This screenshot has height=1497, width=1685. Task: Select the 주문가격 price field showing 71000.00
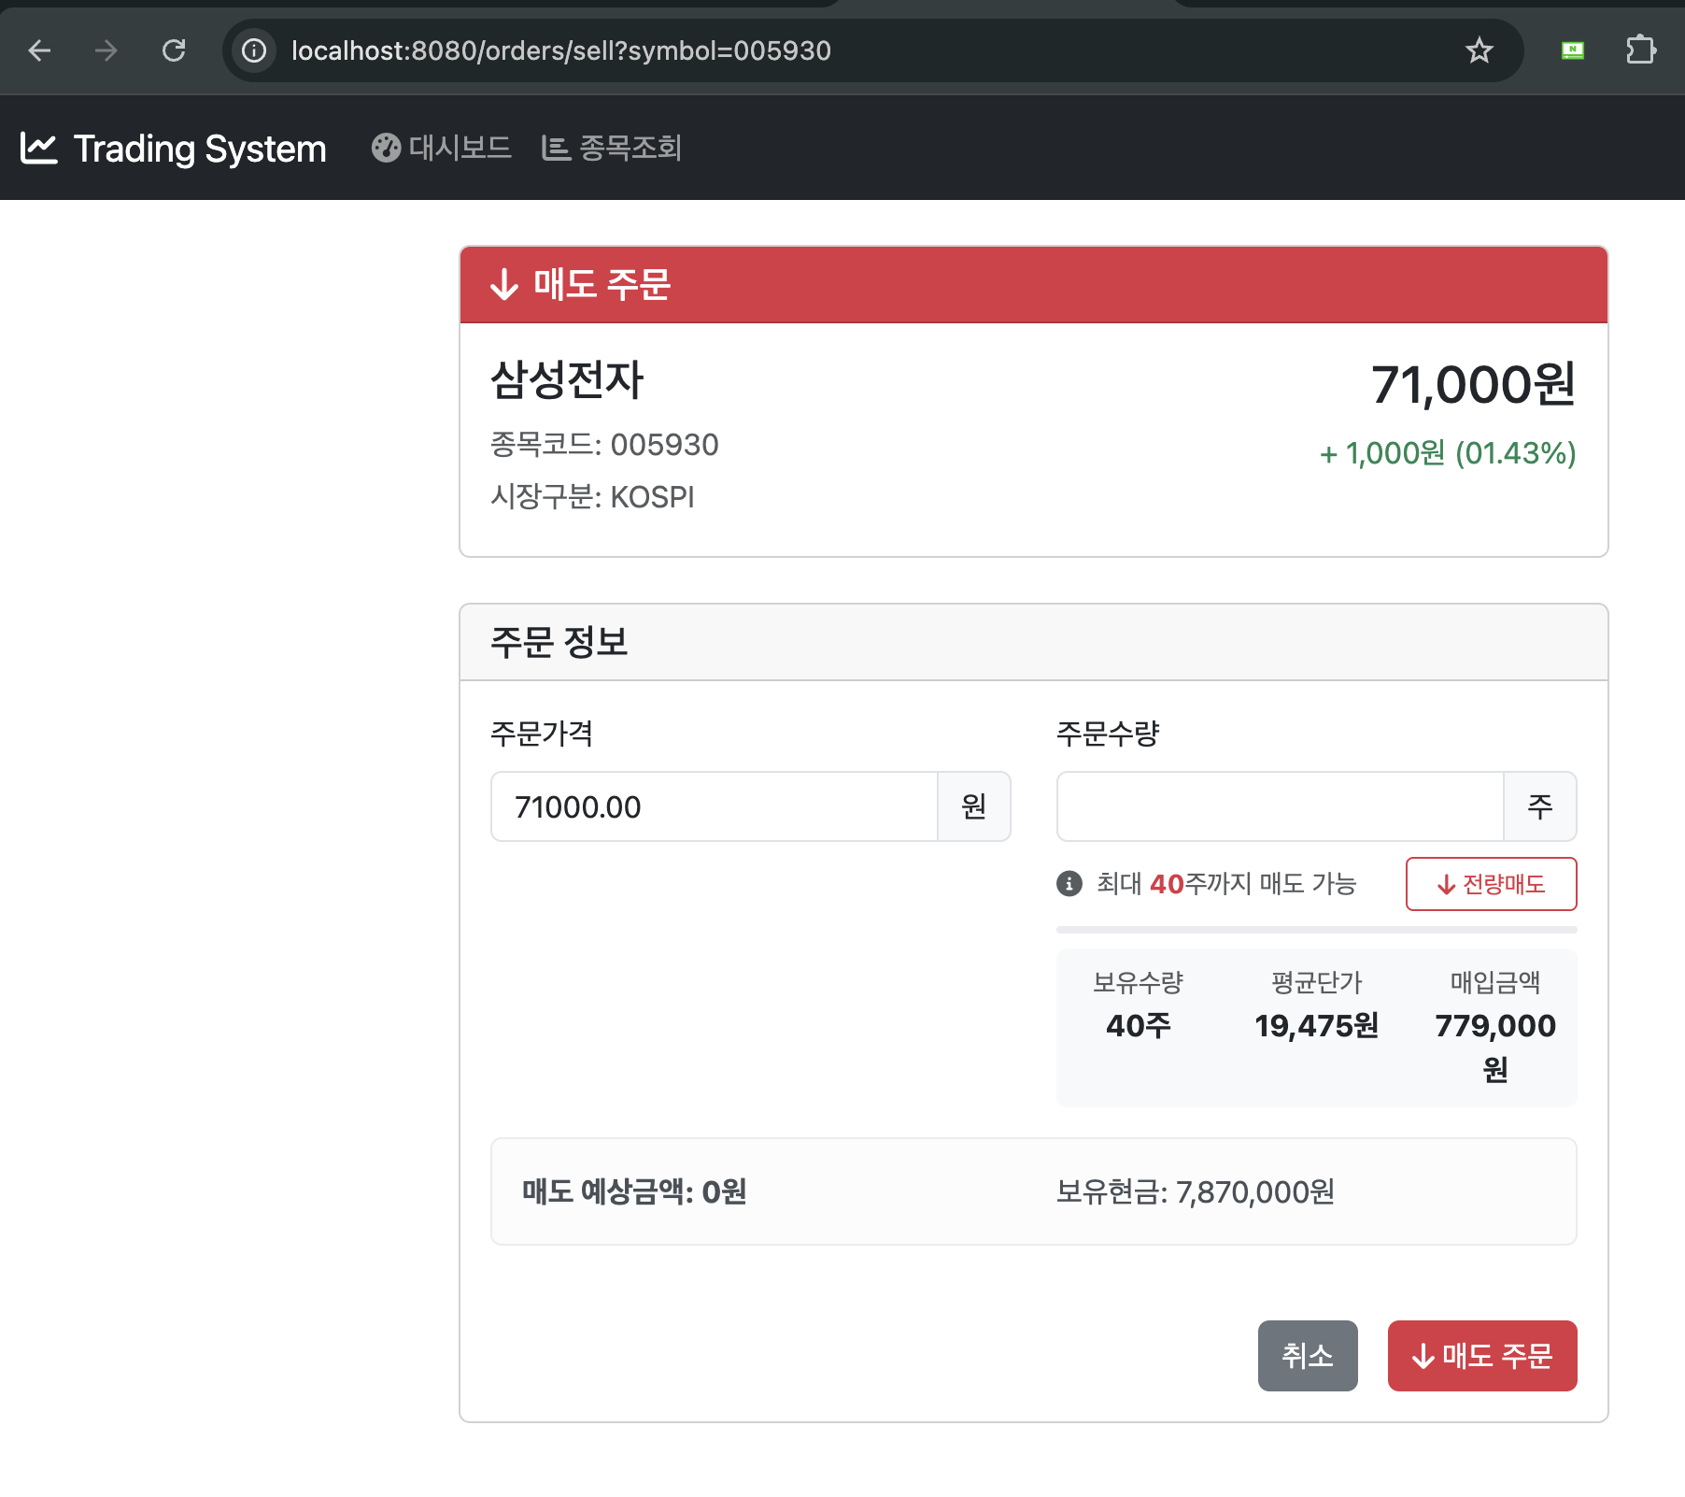point(715,806)
